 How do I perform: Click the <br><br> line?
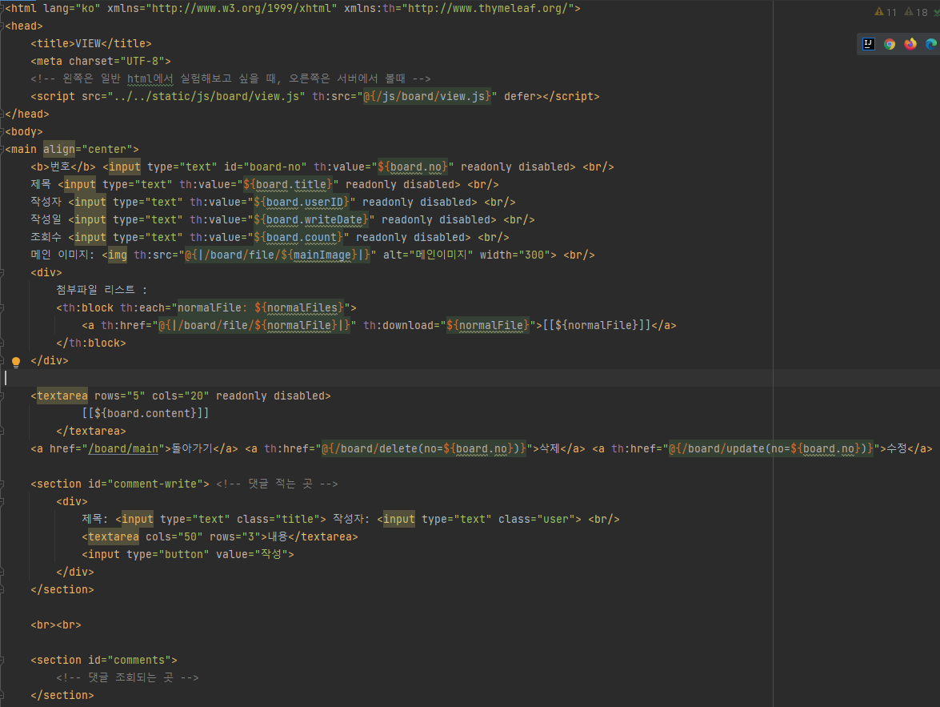pos(56,625)
